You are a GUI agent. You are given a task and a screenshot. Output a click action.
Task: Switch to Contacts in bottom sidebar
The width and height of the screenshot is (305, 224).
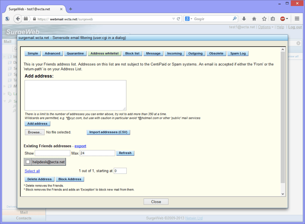(x=24, y=218)
